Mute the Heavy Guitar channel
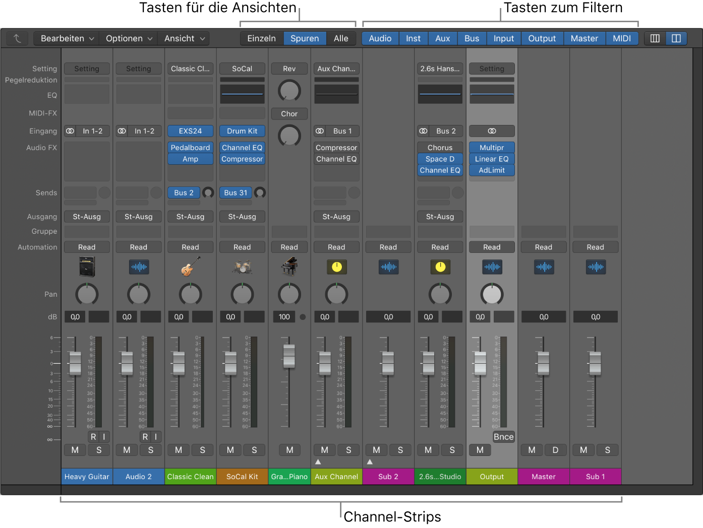Viewport: 703px width, 528px height. (x=75, y=450)
